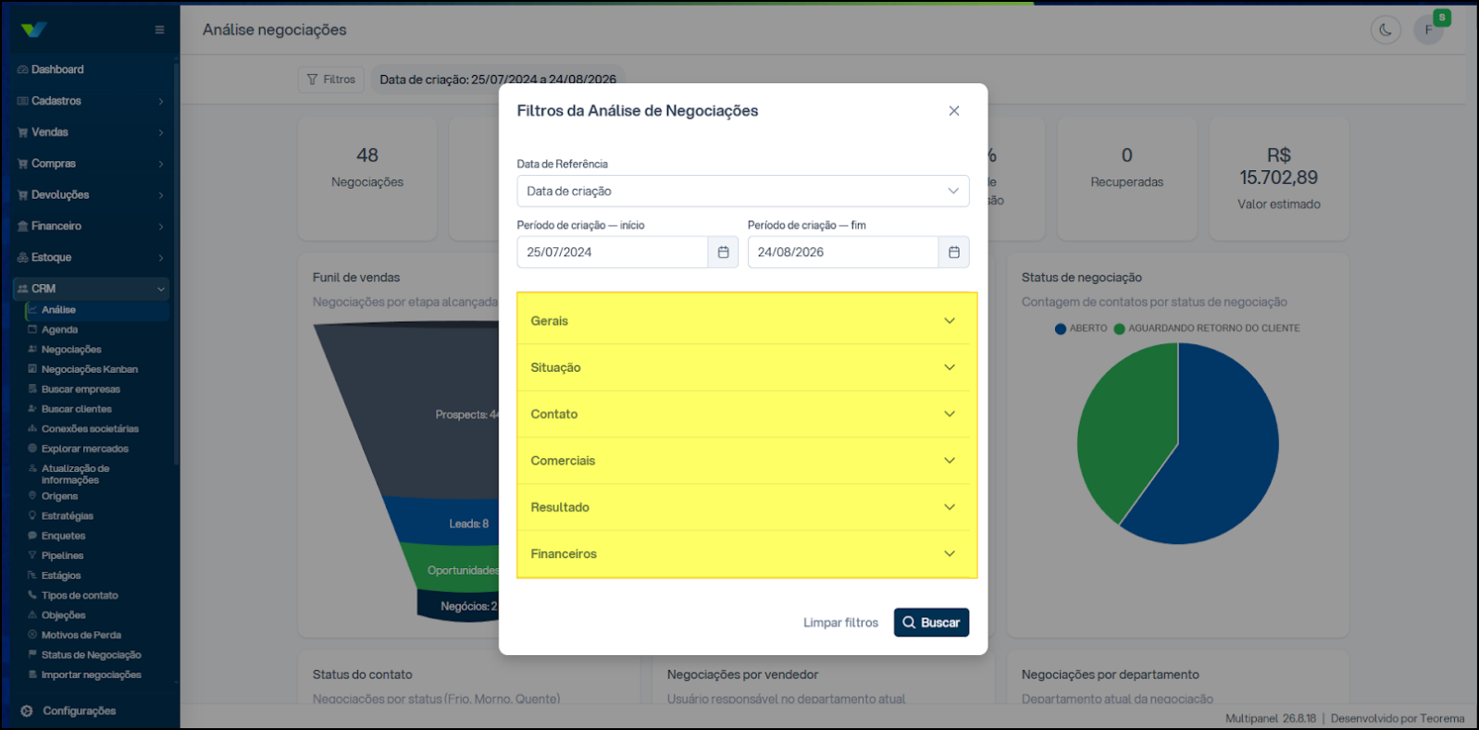1479x730 pixels.
Task: Expand the Vendas menu
Action: (x=91, y=132)
